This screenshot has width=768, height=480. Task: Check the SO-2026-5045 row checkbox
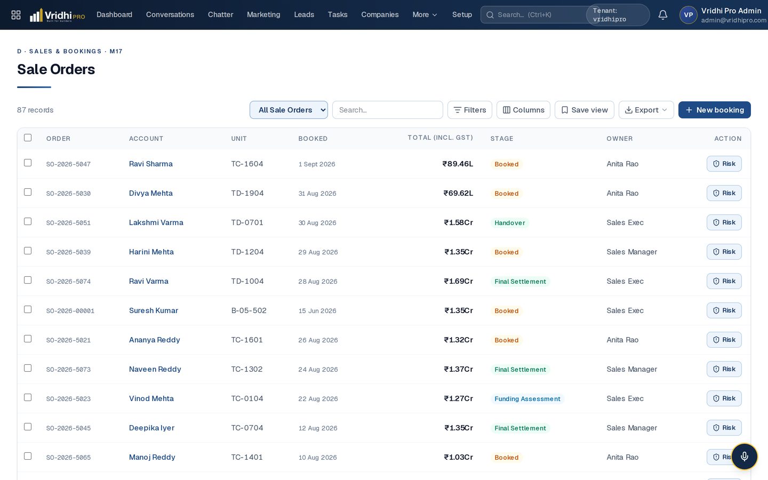point(28,427)
